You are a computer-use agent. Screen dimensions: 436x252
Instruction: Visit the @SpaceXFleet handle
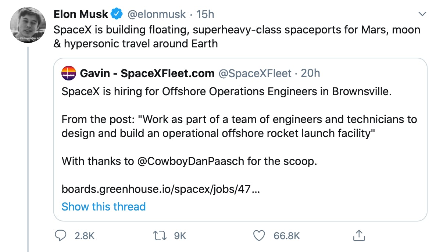(255, 73)
